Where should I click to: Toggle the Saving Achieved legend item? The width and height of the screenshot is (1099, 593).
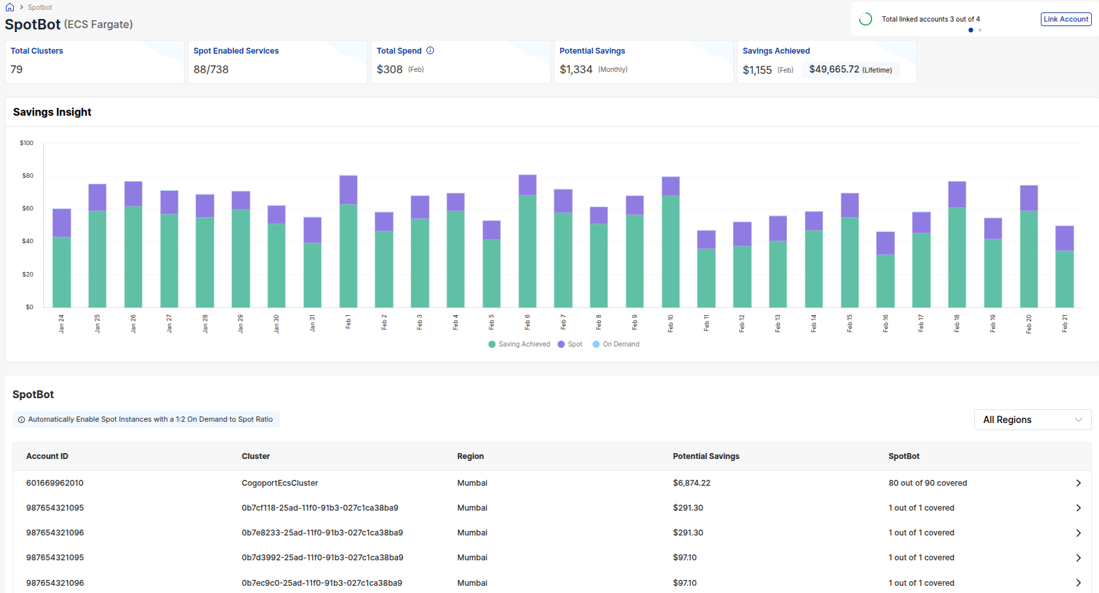518,344
